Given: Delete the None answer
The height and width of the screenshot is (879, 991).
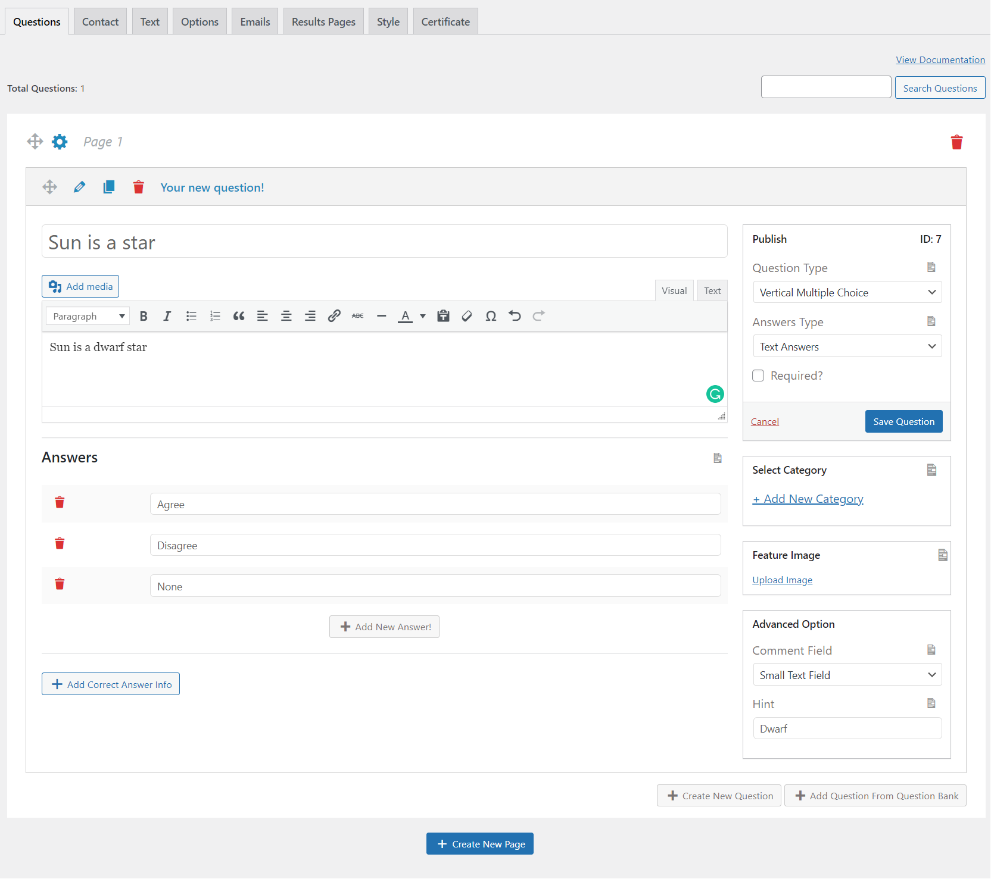Looking at the screenshot, I should click(x=60, y=584).
